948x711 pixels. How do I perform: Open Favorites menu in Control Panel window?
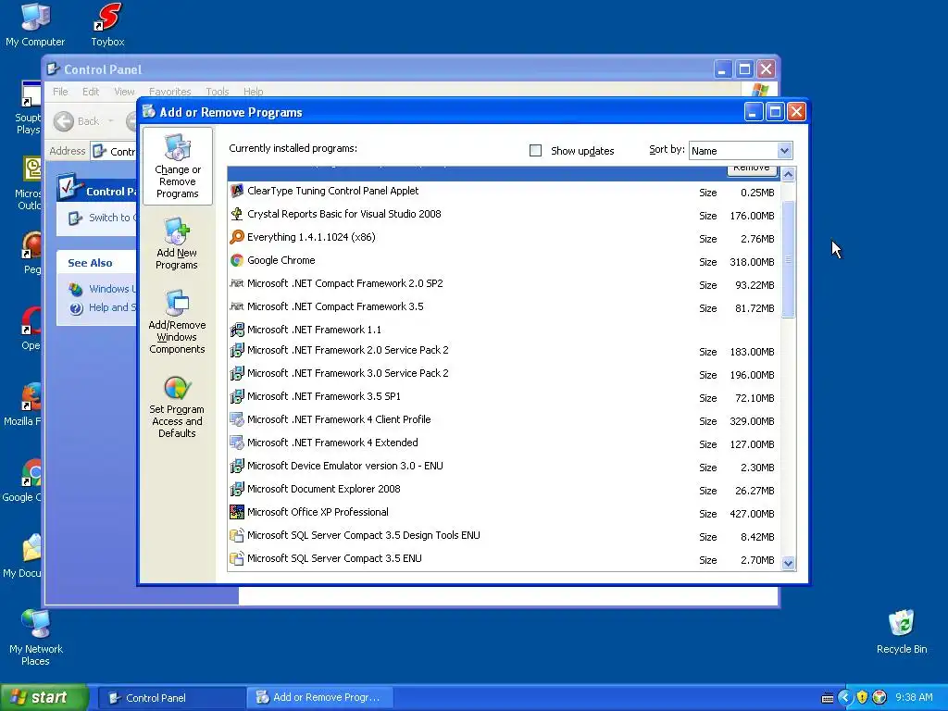point(170,92)
